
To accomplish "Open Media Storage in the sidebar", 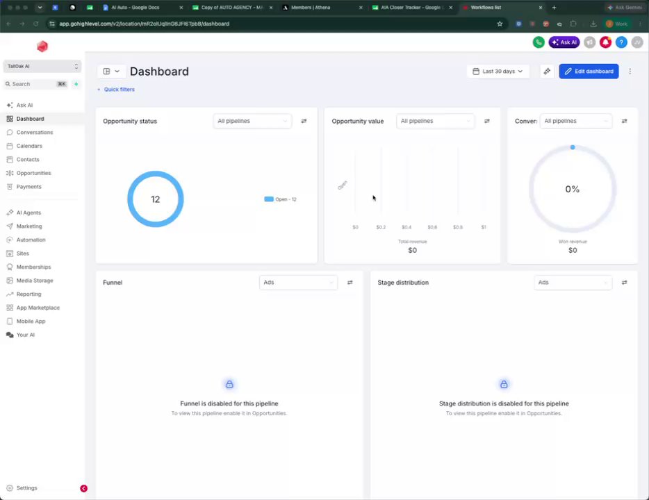I will [x=42, y=281].
